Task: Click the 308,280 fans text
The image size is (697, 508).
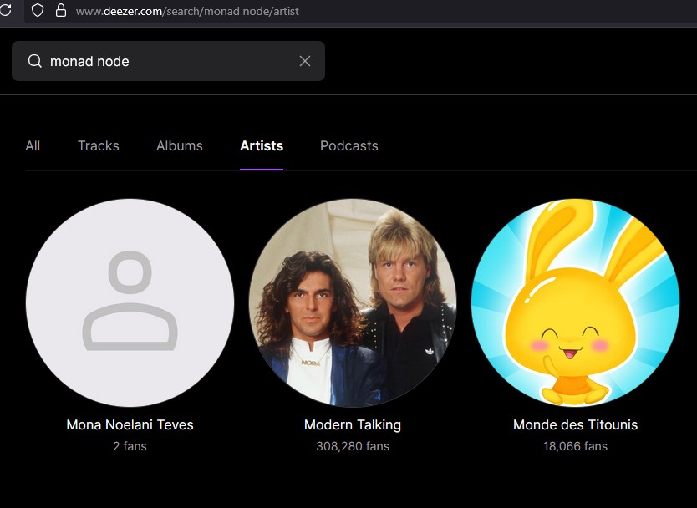Action: tap(353, 446)
